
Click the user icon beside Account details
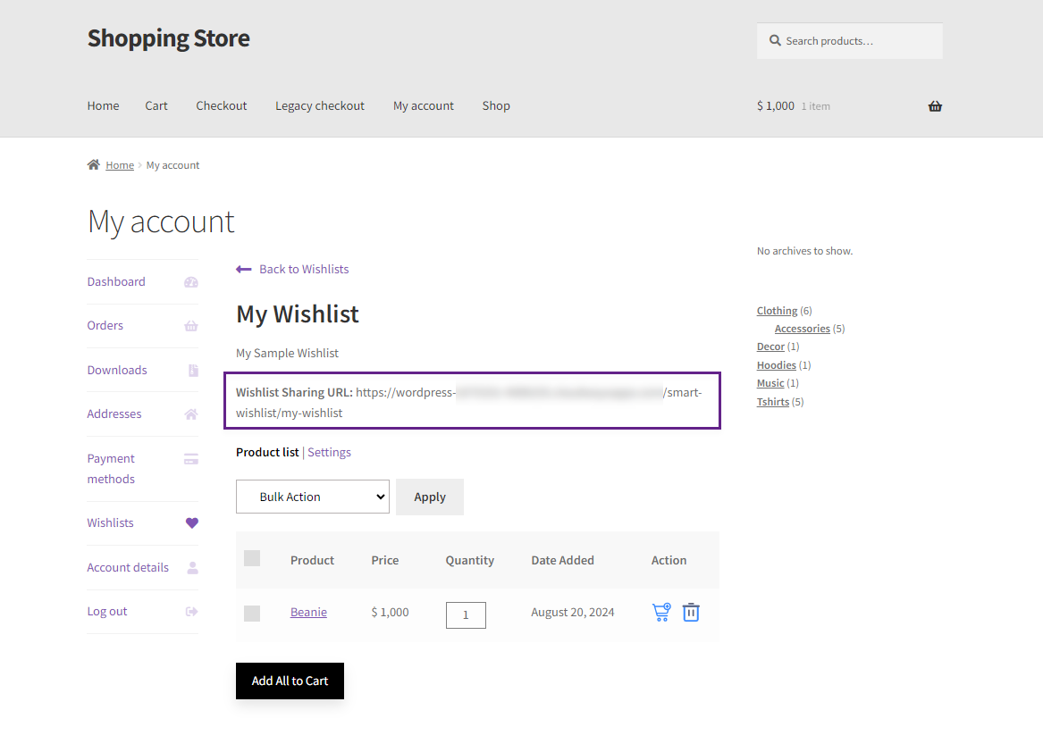[x=192, y=568]
